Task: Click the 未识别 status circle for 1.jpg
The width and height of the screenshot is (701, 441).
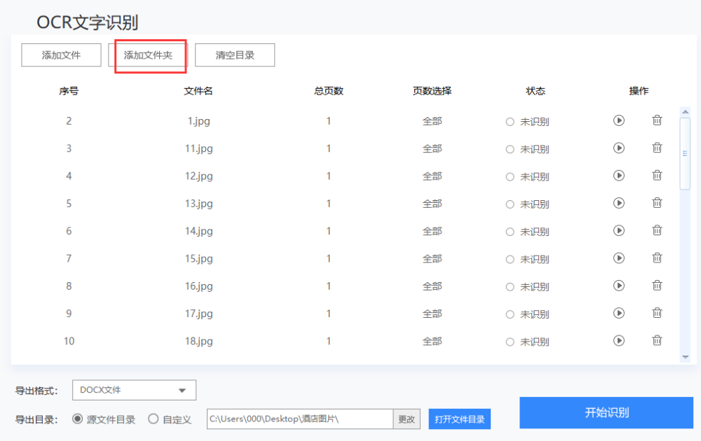Action: (510, 122)
